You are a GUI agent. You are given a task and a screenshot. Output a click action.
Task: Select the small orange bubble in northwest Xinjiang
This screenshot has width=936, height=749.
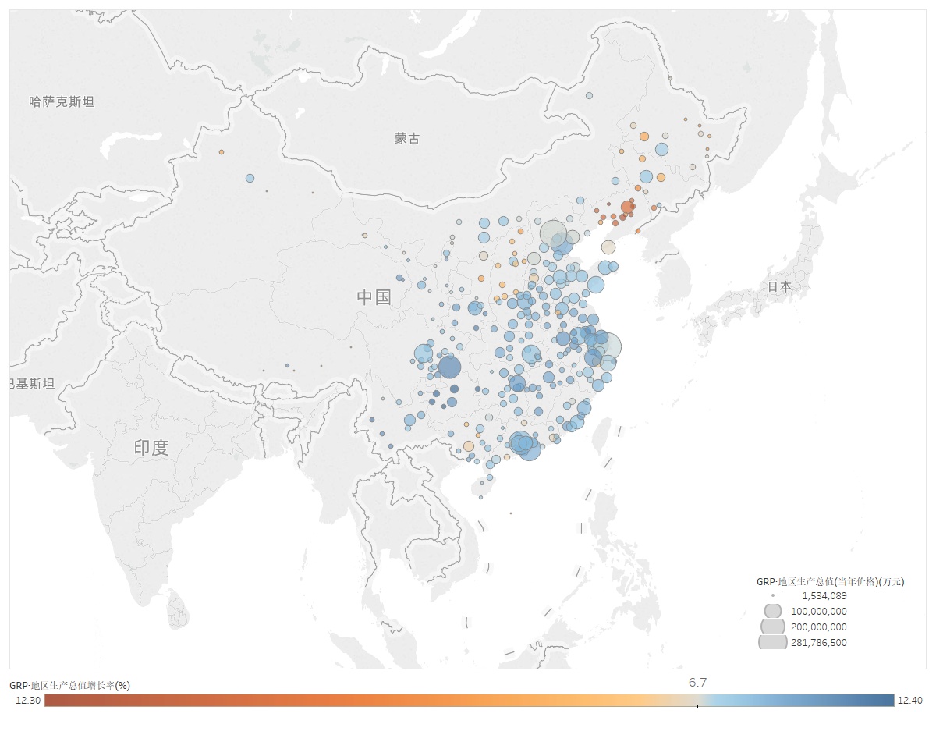[x=222, y=152]
